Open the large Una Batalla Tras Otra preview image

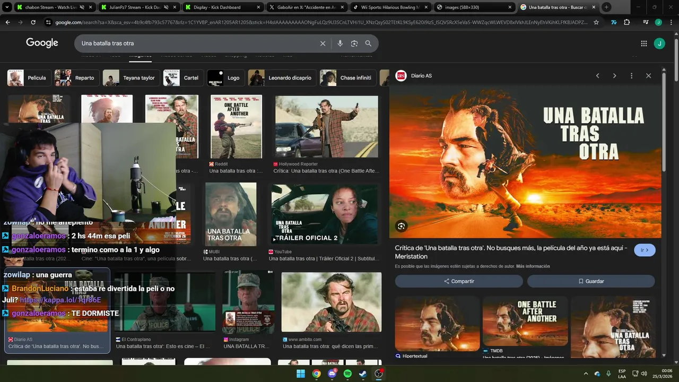525,163
